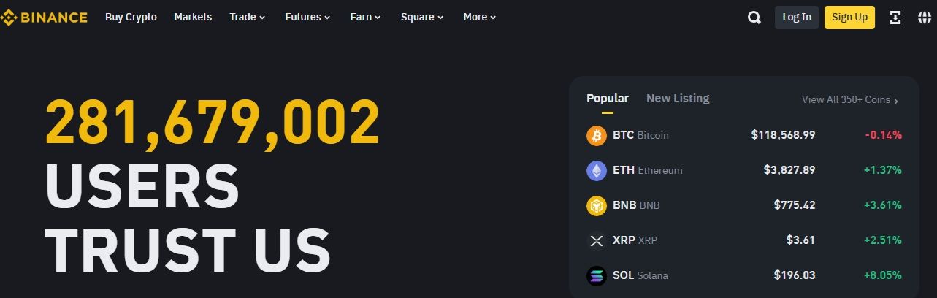Expand the Trade dropdown menu
The height and width of the screenshot is (298, 937).
pyautogui.click(x=247, y=17)
